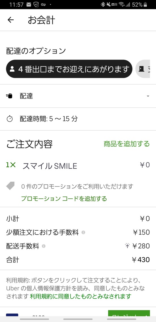Open info icon beside 配送手数料
This screenshot has height=322, width=156.
click(44, 246)
